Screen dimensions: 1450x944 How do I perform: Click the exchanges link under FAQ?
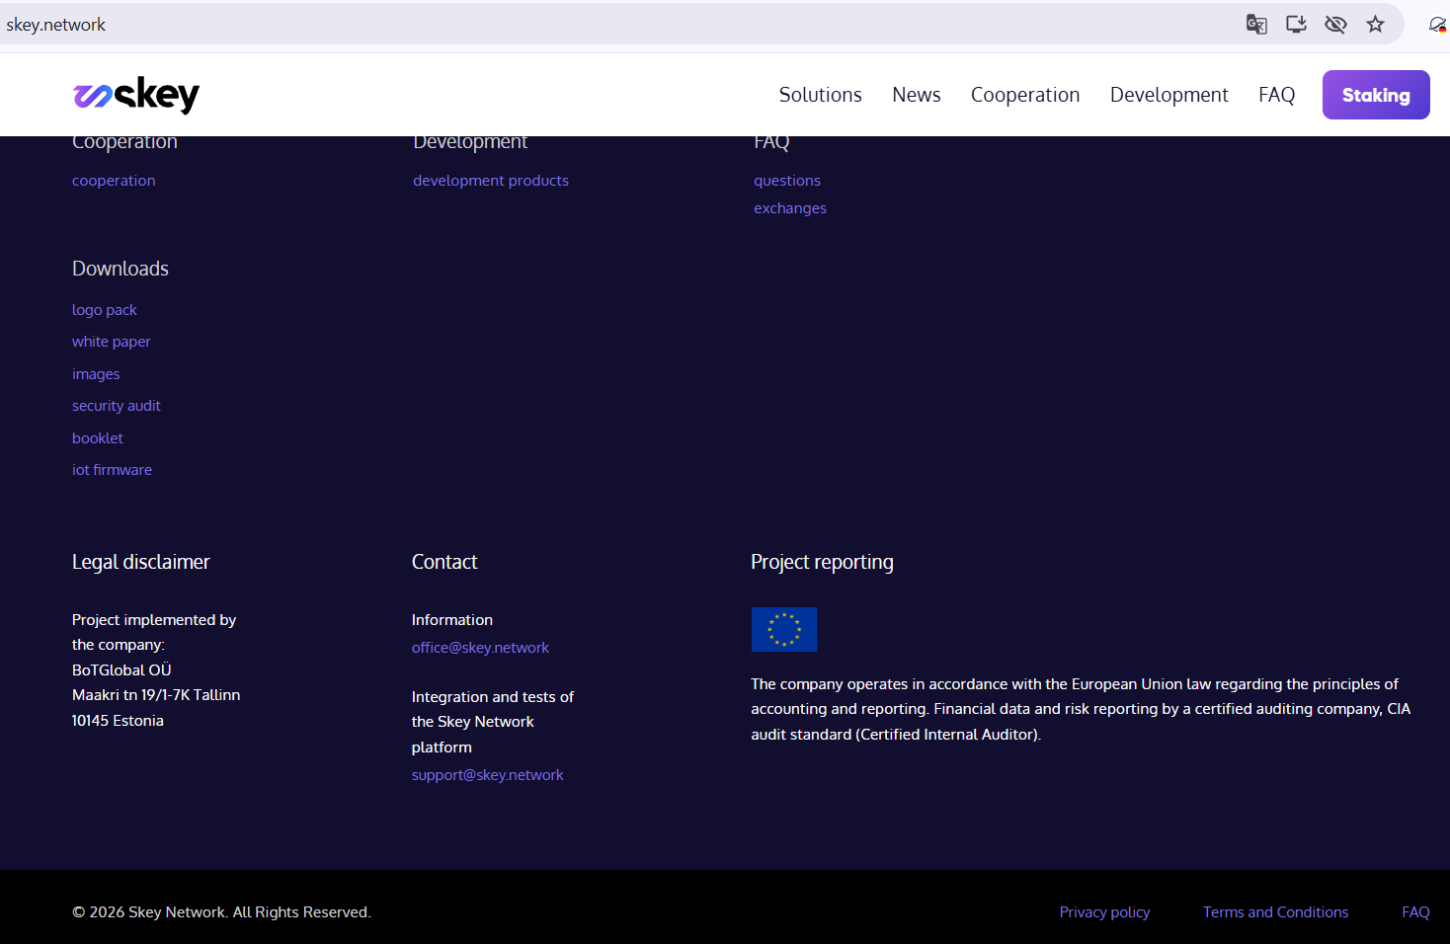point(790,208)
